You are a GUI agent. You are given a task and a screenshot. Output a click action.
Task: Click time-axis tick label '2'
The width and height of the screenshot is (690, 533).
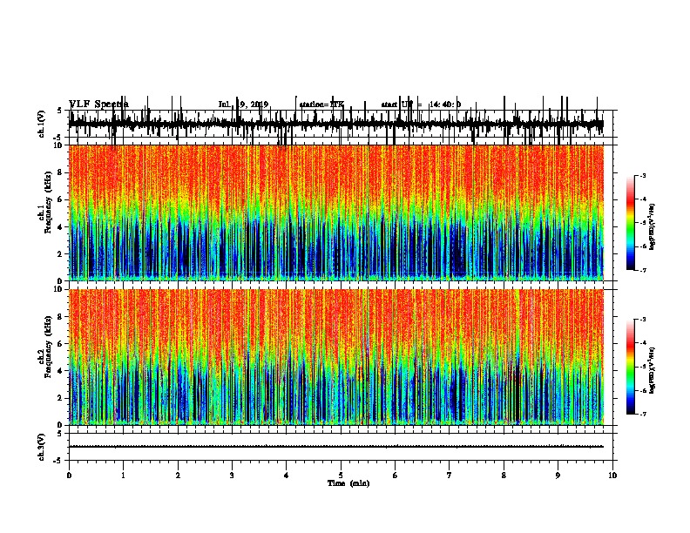click(178, 476)
